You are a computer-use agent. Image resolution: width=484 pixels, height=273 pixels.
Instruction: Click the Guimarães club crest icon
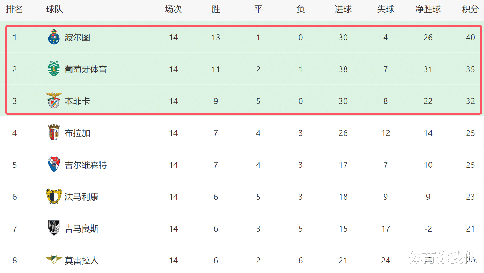54,228
